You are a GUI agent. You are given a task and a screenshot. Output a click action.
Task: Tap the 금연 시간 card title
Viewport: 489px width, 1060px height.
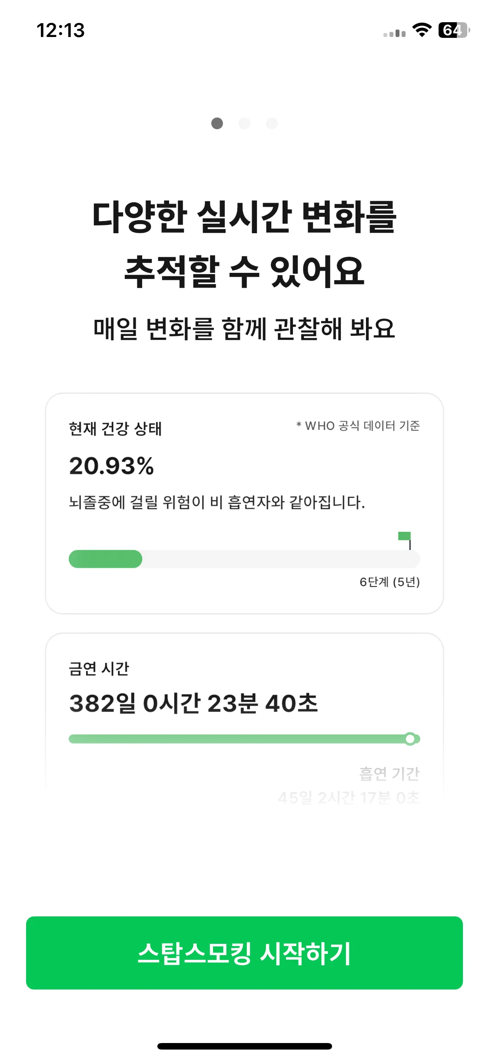point(99,669)
